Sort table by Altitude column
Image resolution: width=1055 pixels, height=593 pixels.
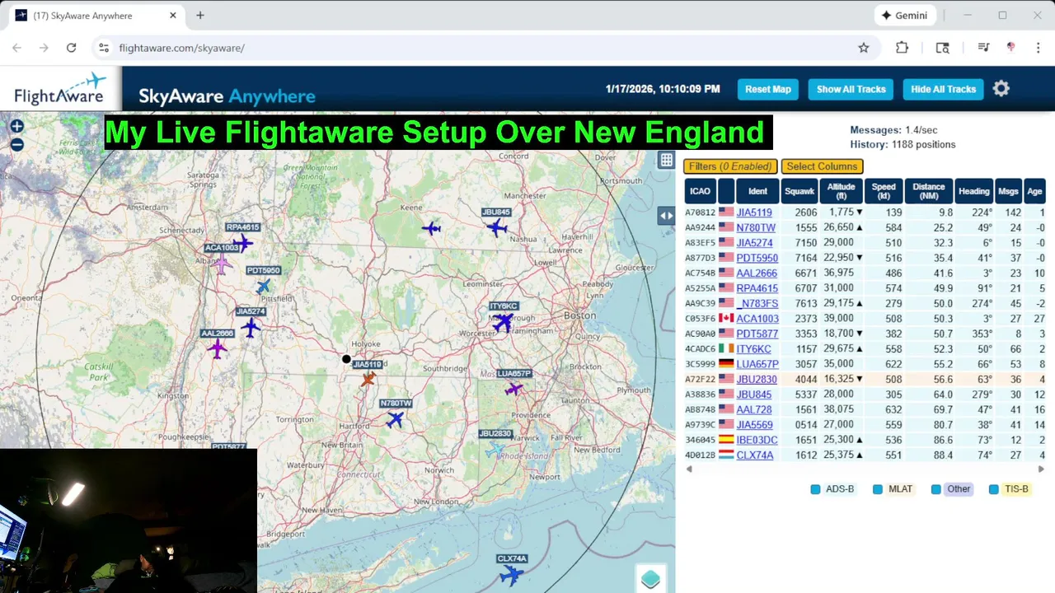click(842, 191)
